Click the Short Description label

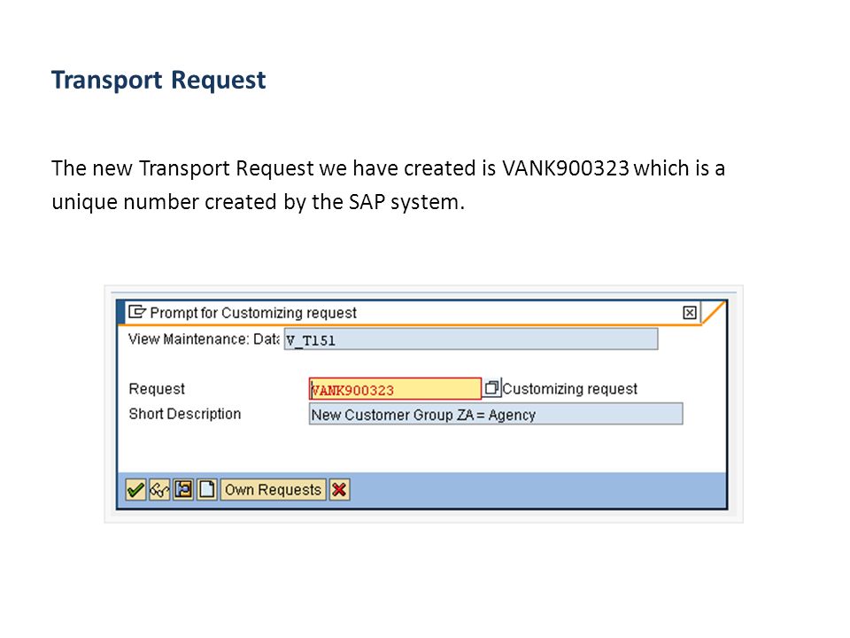tap(185, 414)
